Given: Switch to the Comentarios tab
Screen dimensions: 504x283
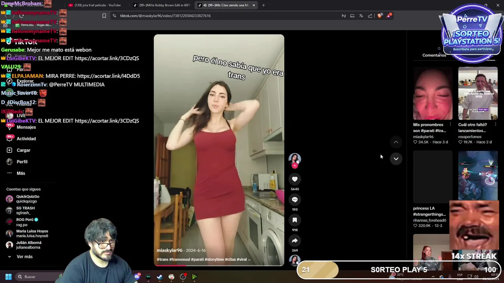Looking at the screenshot, I should [434, 55].
